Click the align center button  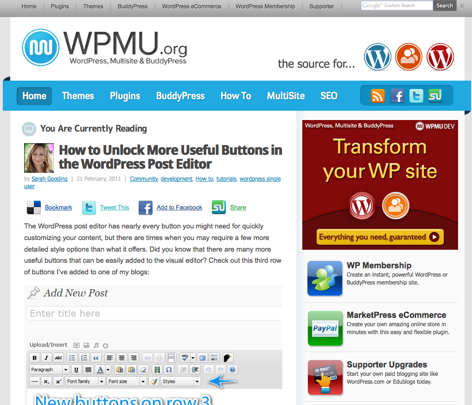tap(121, 358)
